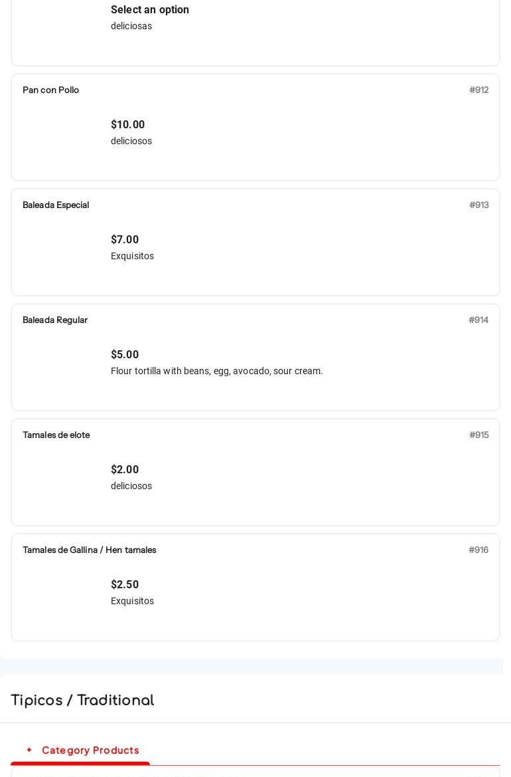Image resolution: width=511 pixels, height=777 pixels.
Task: Click the $10.00 Pan con Pollo price
Action: [128, 125]
